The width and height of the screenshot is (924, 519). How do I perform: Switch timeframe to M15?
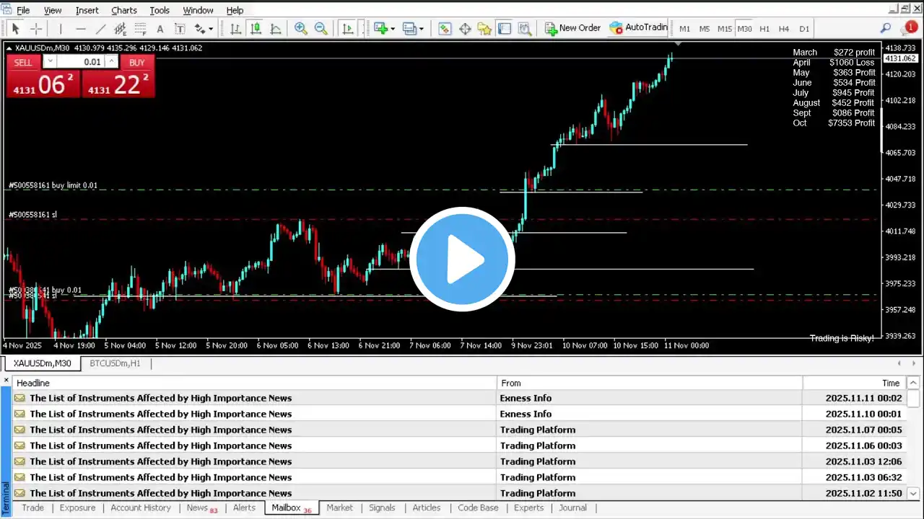coord(725,29)
